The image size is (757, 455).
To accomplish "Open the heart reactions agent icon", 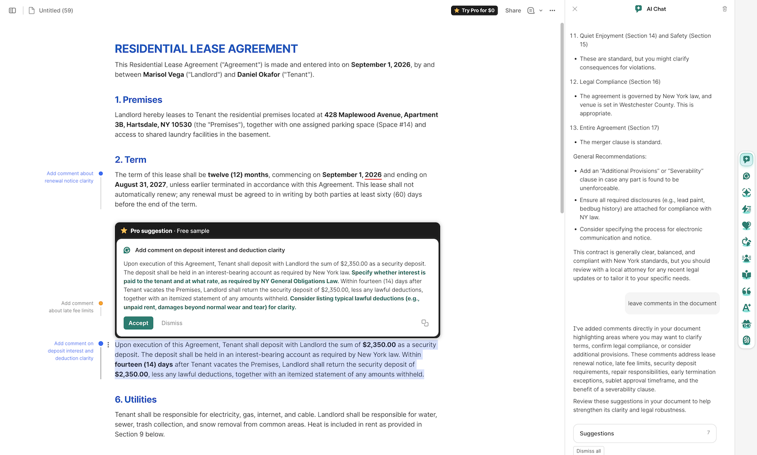I will tap(746, 225).
